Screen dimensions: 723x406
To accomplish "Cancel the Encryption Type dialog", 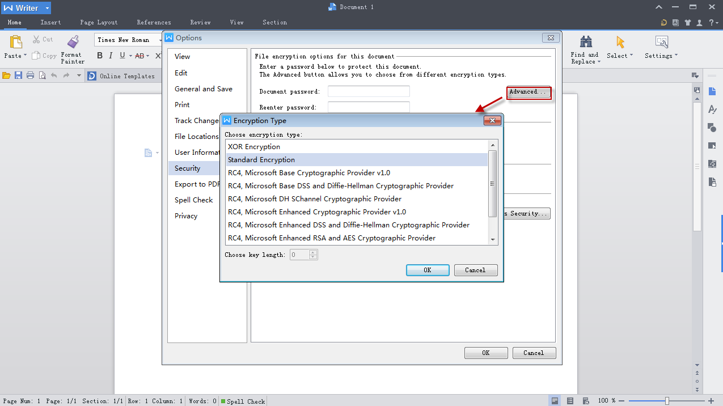I will 475,270.
